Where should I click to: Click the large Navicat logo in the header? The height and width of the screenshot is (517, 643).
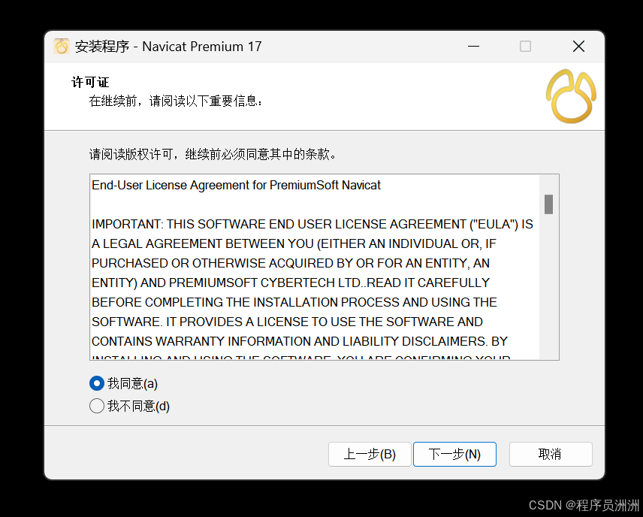[571, 96]
